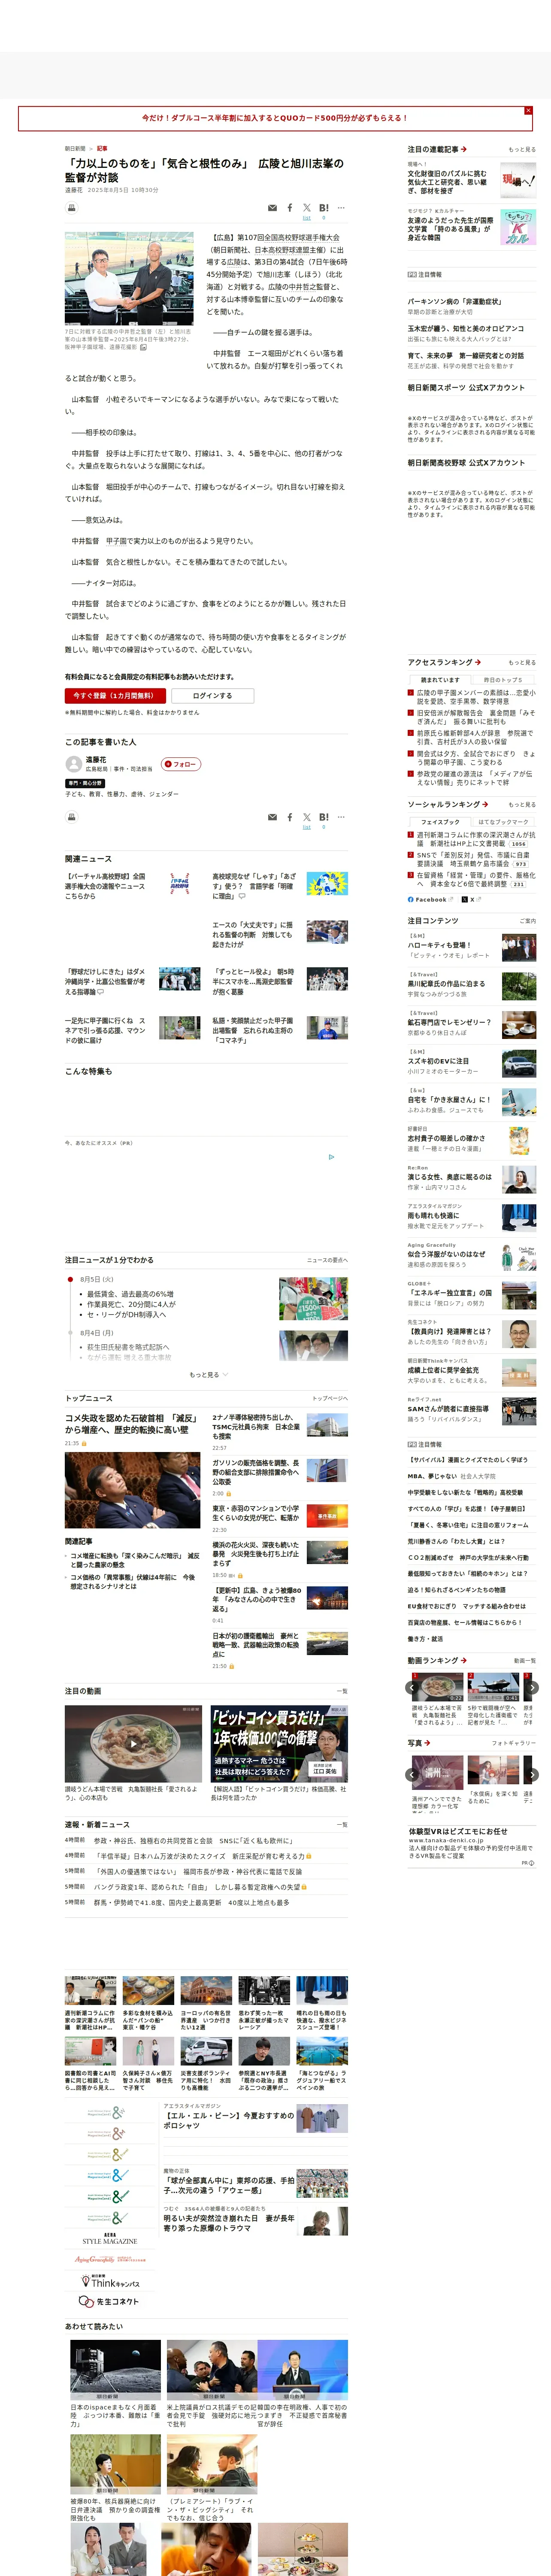The height and width of the screenshot is (2576, 551).
Task: Open 動画一覧 link beside 動画ランキング
Action: 524,1661
